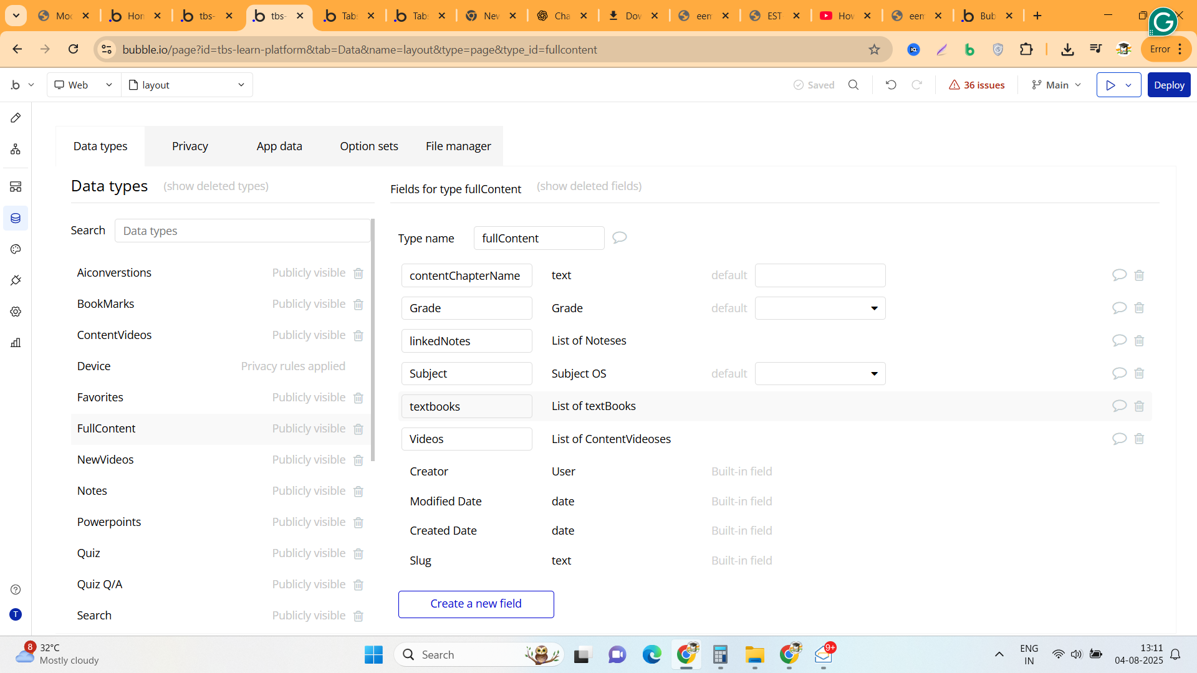
Task: Expand the Grade default value dropdown
Action: pyautogui.click(x=820, y=308)
